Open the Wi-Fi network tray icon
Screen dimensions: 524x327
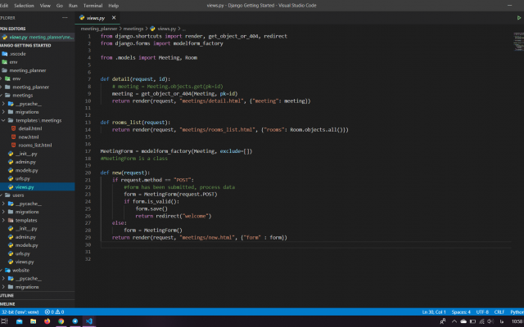[481, 321]
